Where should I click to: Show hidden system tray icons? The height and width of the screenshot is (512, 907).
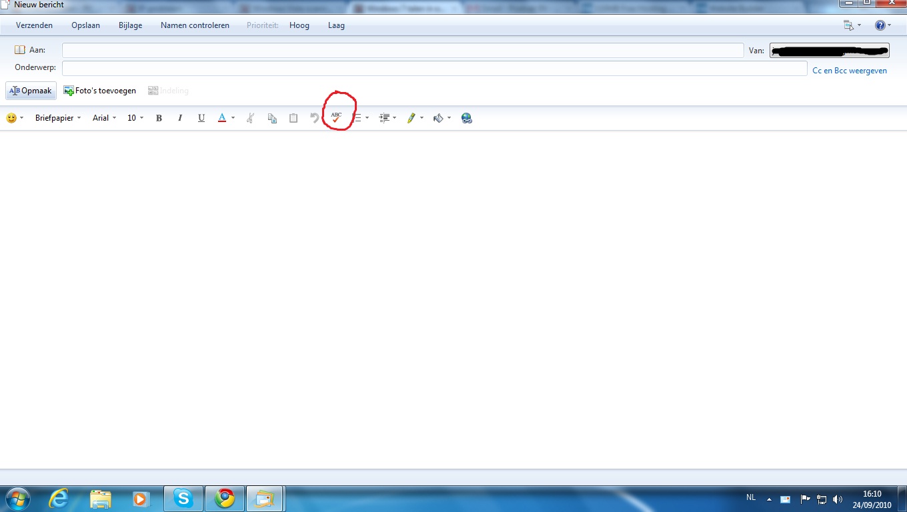[769, 499]
